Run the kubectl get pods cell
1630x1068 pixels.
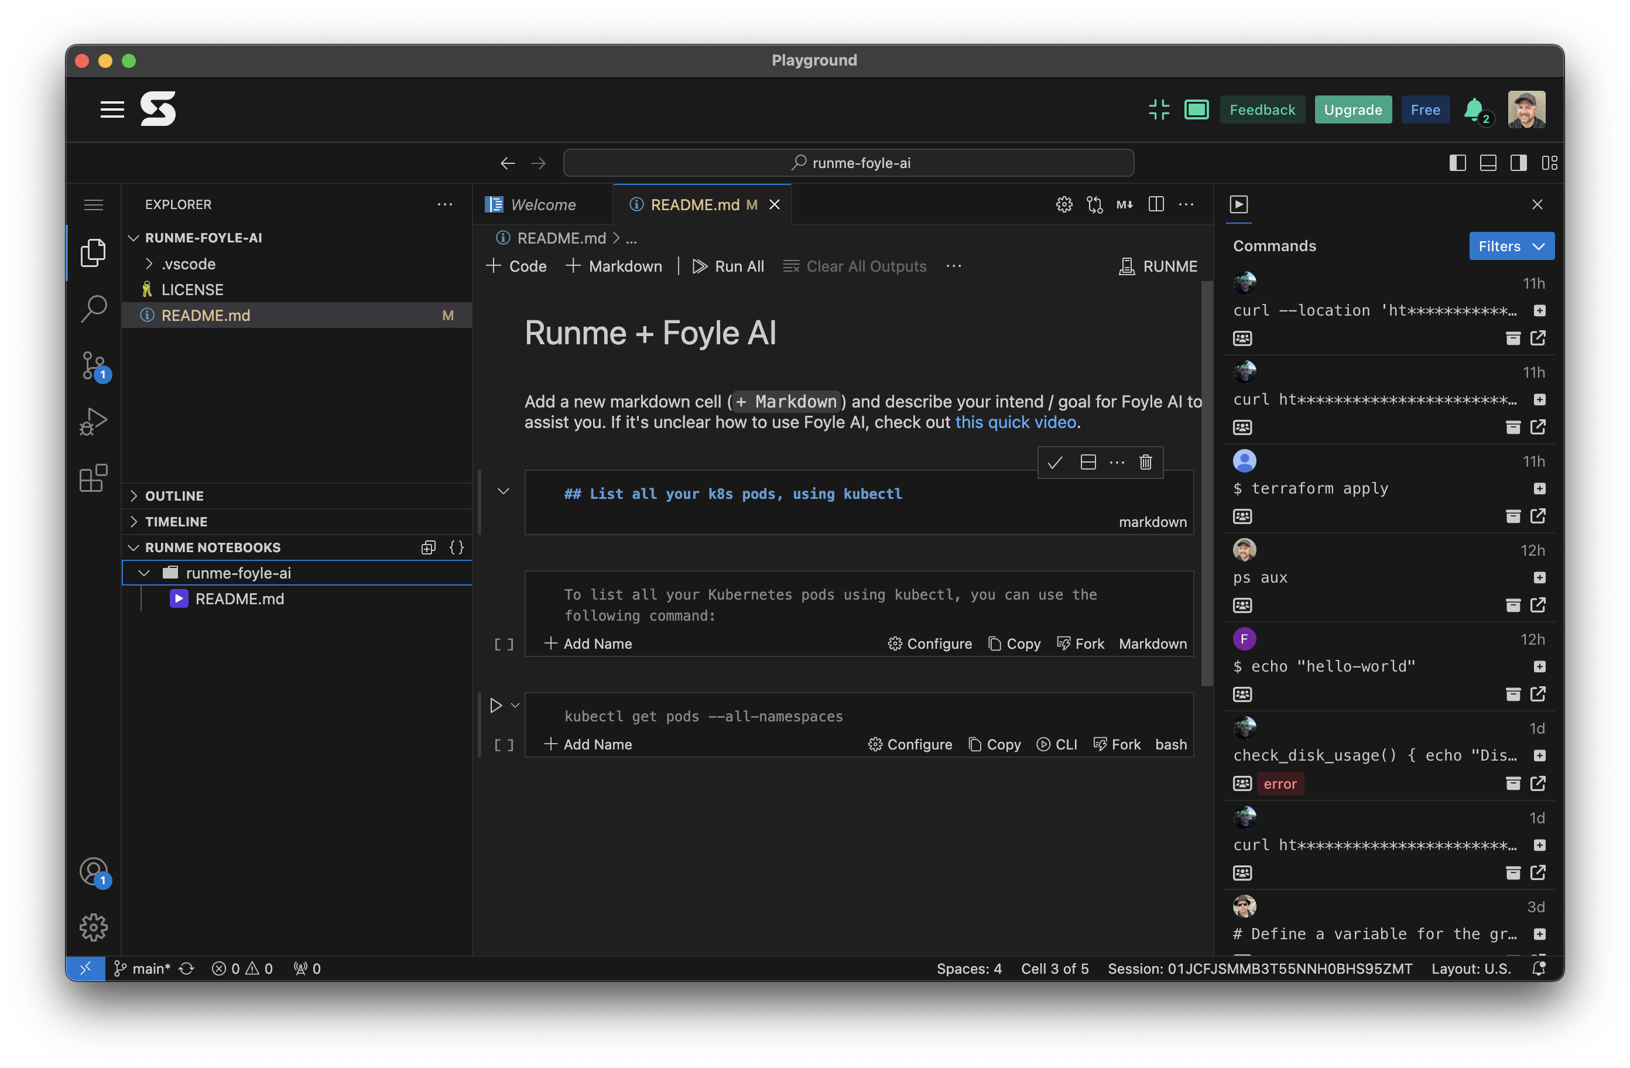[496, 705]
